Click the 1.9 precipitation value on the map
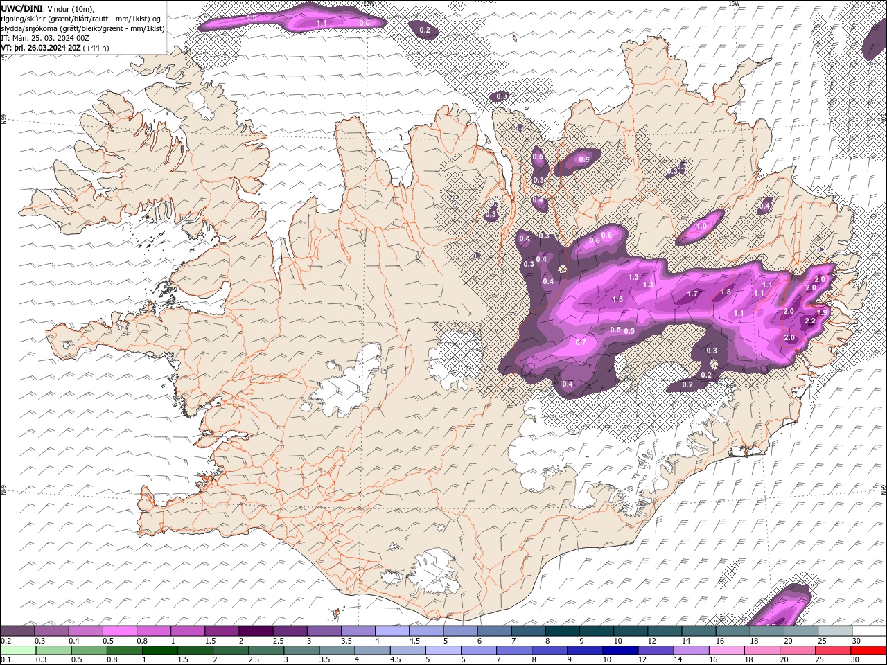 click(823, 312)
